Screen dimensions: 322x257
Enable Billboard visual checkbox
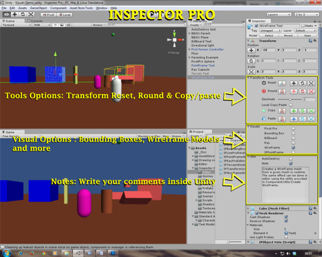(x=293, y=138)
